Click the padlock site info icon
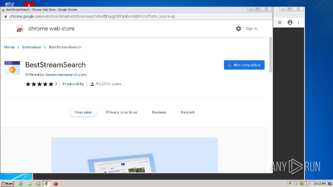Viewport: 333px width, 187px height. [x=5, y=16]
